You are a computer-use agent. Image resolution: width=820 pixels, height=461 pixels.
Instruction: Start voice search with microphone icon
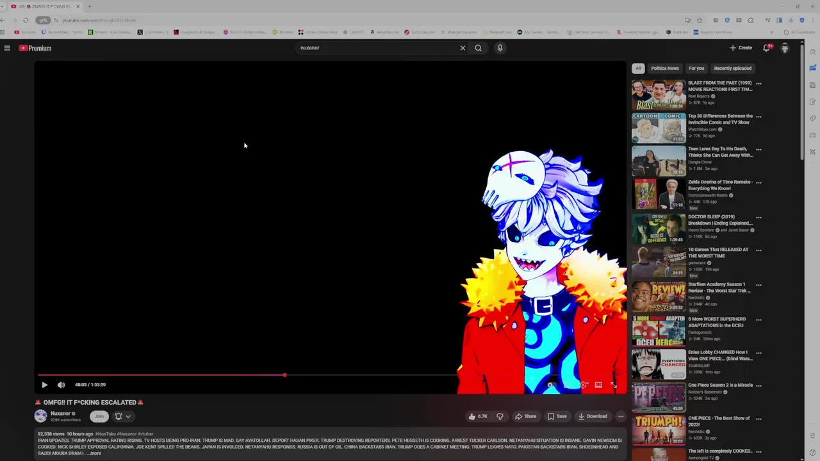500,48
